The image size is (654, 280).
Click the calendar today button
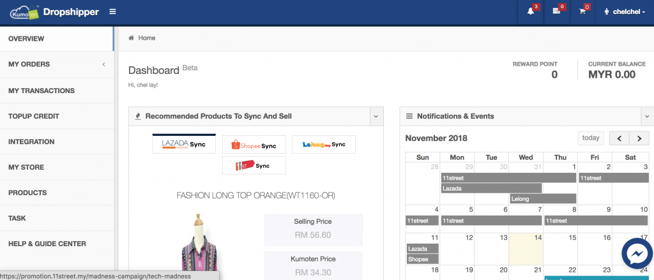(591, 138)
